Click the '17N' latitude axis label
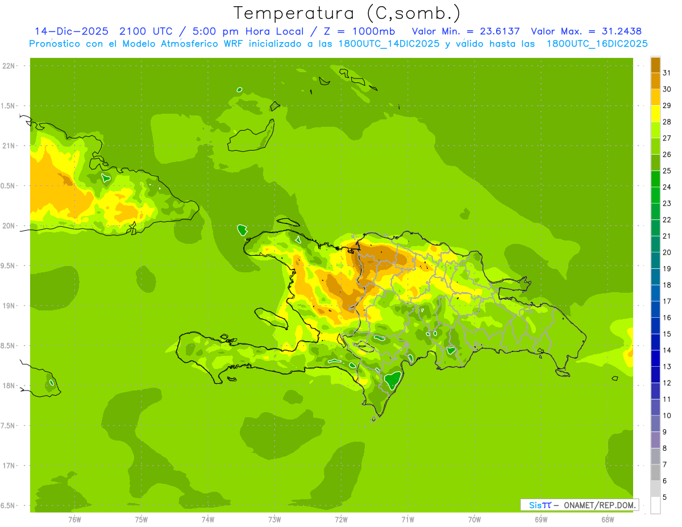This screenshot has height=527, width=682. tap(9, 466)
